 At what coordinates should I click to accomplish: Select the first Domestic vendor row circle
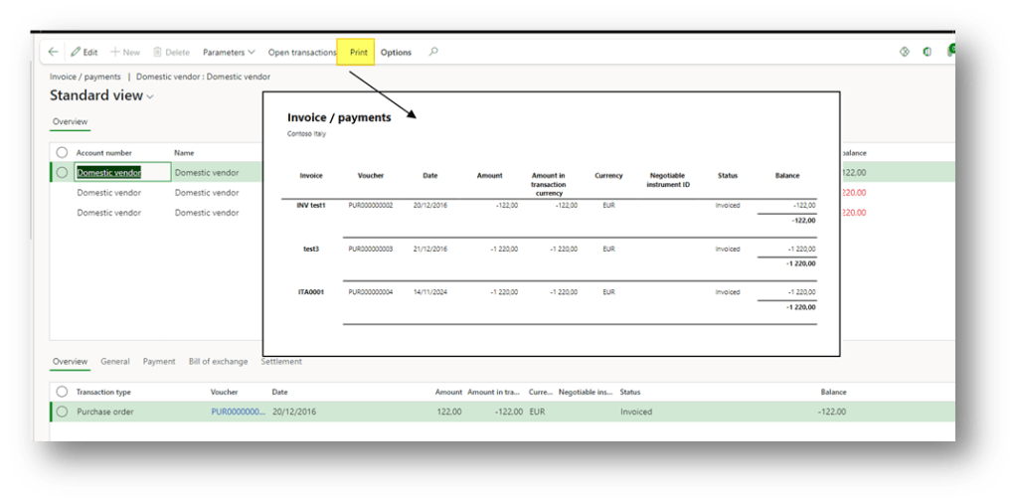[x=62, y=172]
